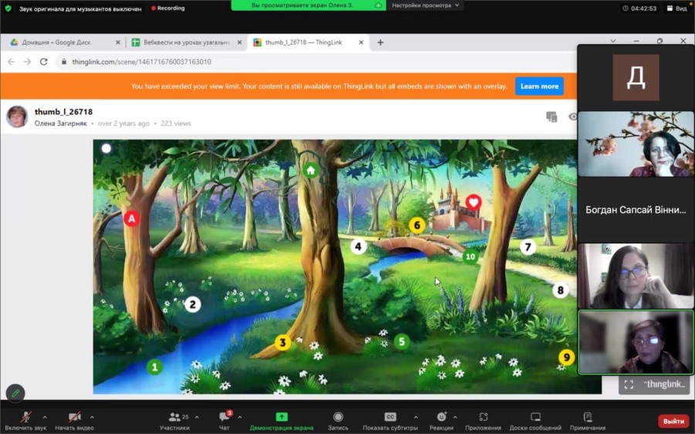Show captions via Показать субтитры
The image size is (695, 434).
point(390,421)
